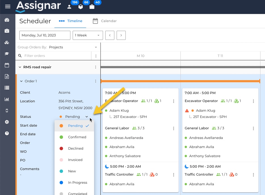The height and width of the screenshot is (195, 265).
Task: Open the assets coins icon in sidebar
Action: (7, 42)
